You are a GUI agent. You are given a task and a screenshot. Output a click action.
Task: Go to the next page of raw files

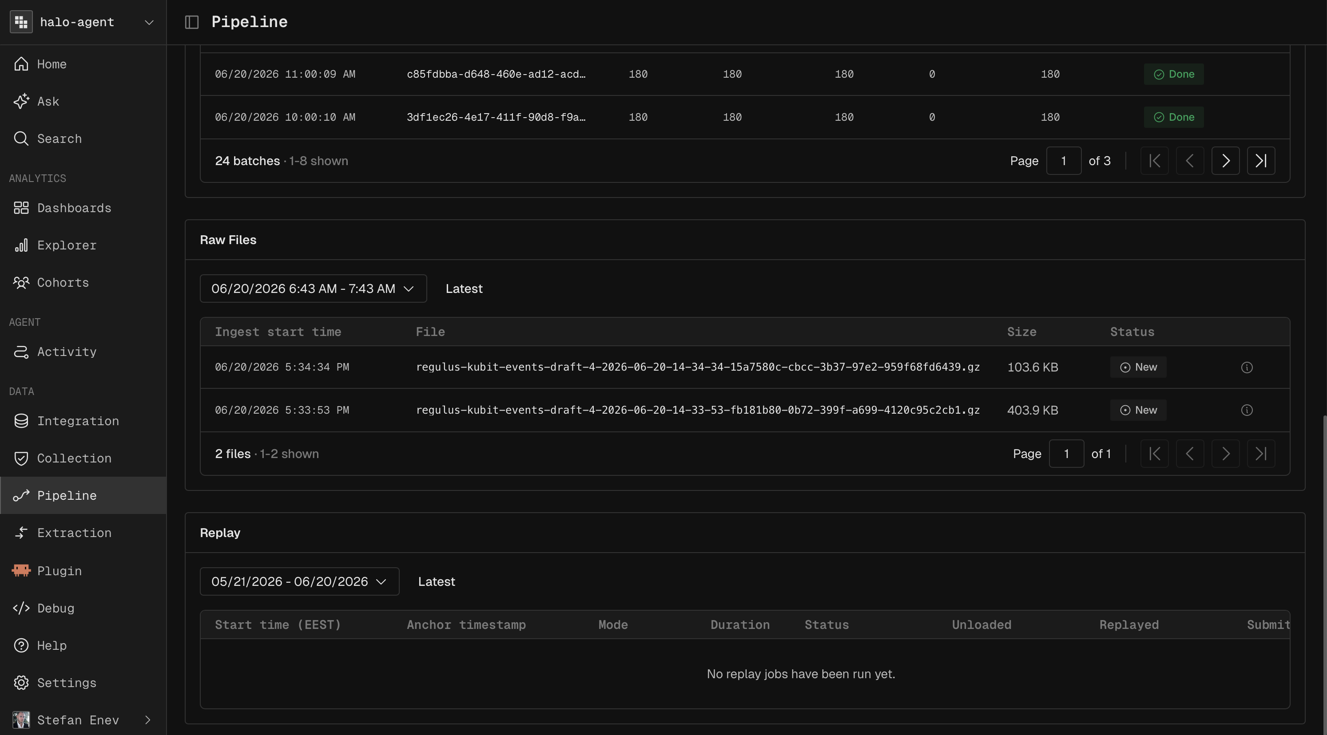(1225, 454)
